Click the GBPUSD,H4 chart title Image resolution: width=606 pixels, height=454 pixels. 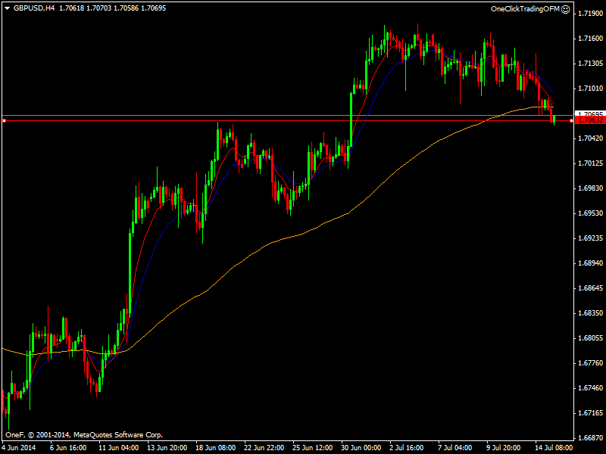34,8
